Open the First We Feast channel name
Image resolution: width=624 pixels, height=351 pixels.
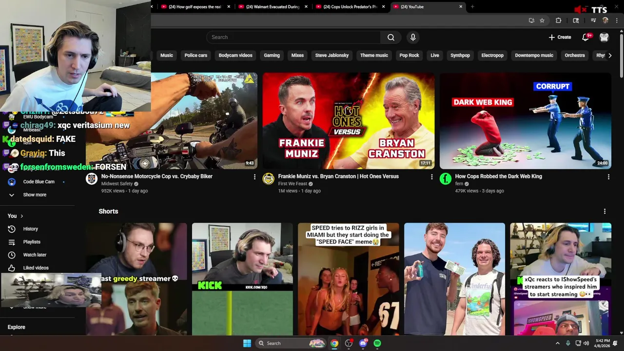pos(292,184)
